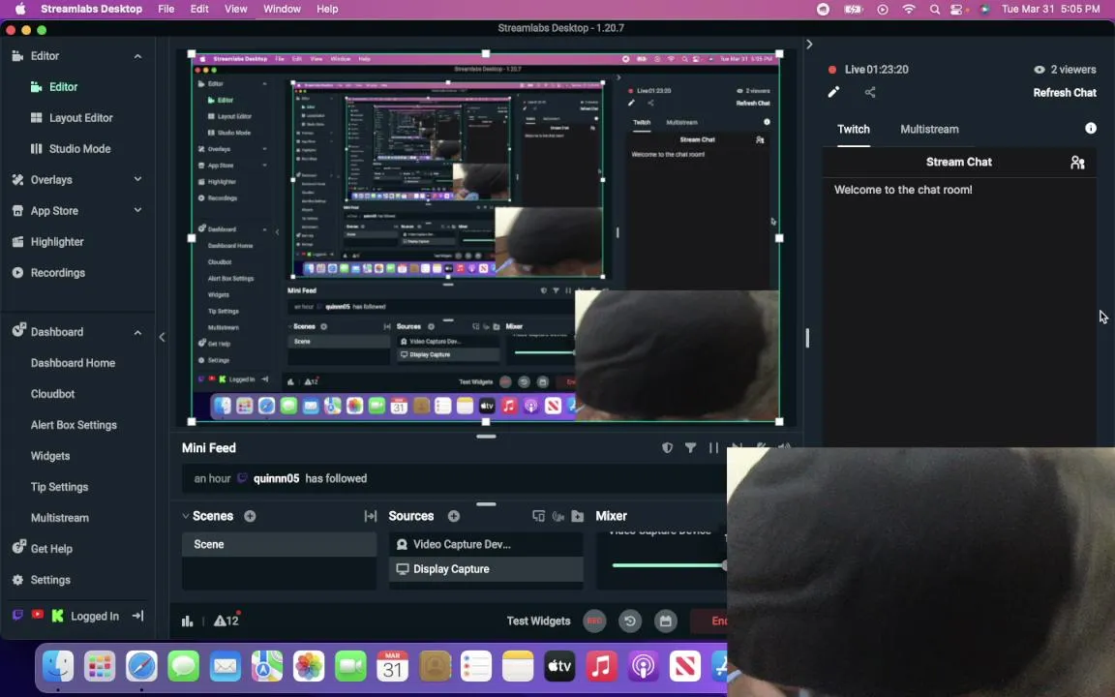
Task: Switch to the Multistream chat tab
Action: click(929, 130)
